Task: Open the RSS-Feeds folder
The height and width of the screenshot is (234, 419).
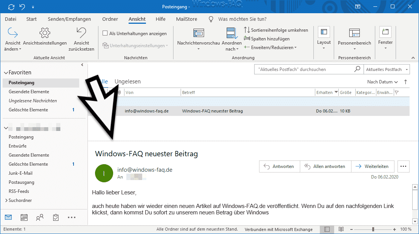Action: point(19,191)
